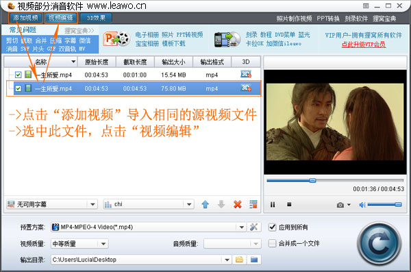
Task: Open the 卡拉OK link
Action: pyautogui.click(x=255, y=44)
